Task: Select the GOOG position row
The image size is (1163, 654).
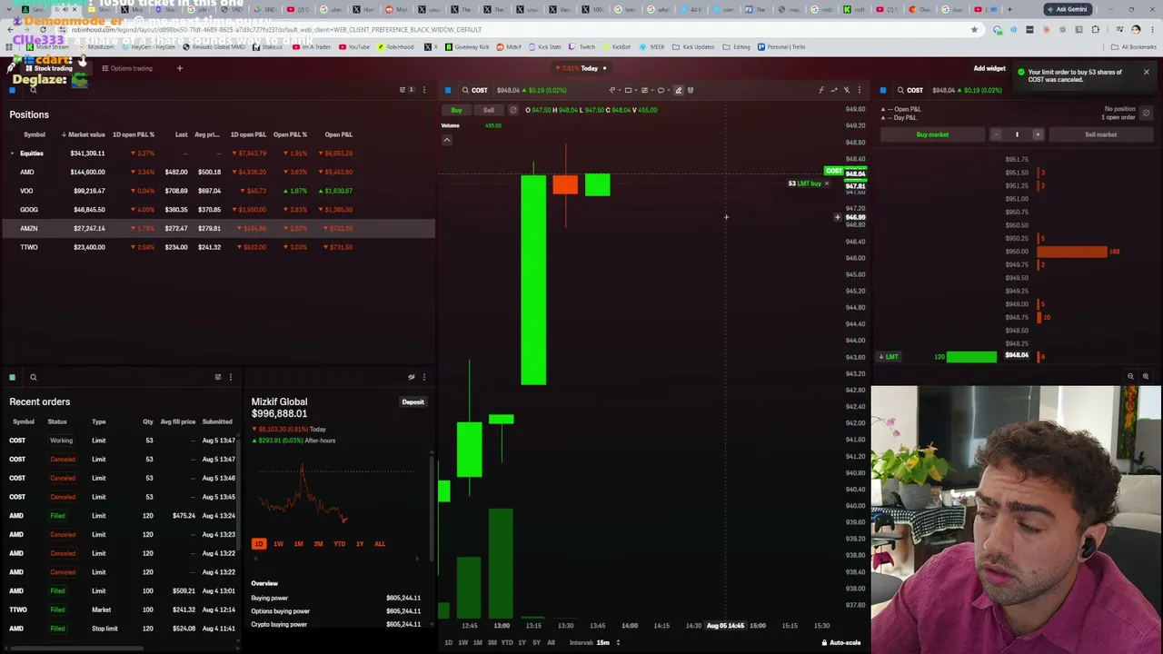Action: 218,210
